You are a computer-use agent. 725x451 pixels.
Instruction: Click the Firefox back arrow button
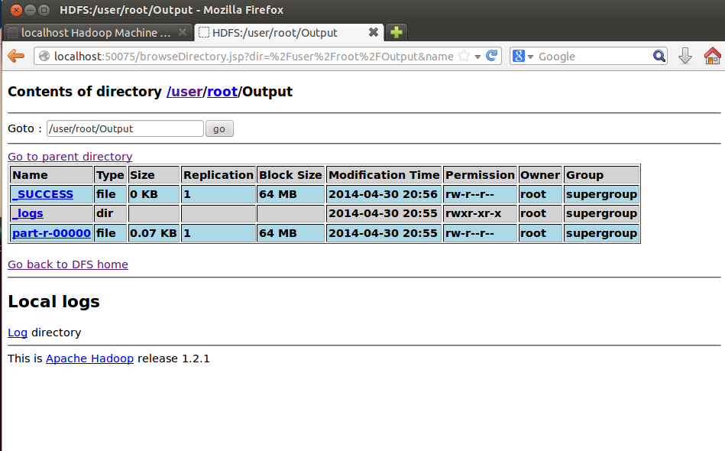[16, 56]
